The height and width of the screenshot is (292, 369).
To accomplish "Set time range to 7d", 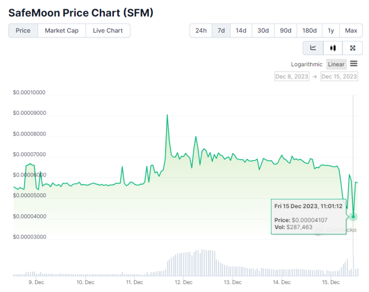I will click(x=221, y=31).
